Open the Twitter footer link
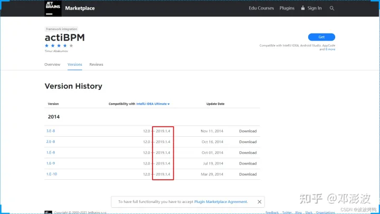The width and height of the screenshot is (380, 214). pos(287,212)
